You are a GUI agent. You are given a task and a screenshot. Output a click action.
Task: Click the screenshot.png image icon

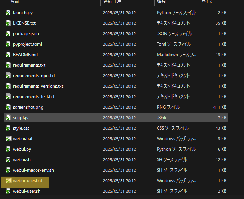tap(8, 107)
